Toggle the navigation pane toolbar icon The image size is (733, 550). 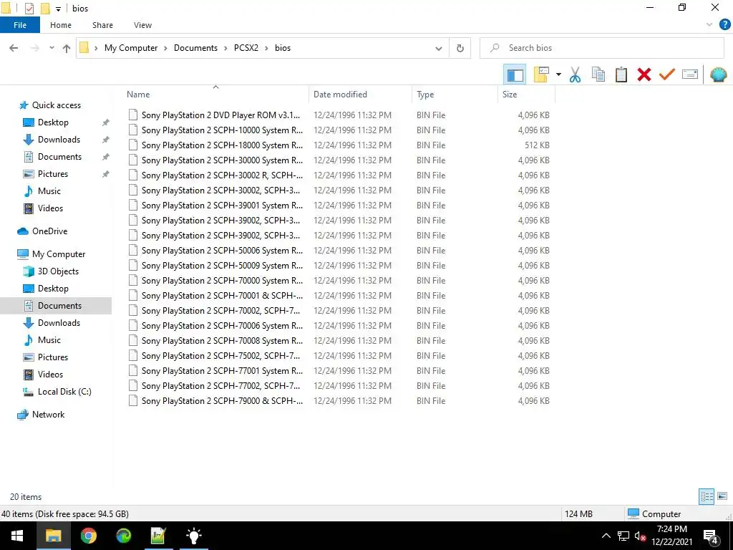[x=515, y=74]
